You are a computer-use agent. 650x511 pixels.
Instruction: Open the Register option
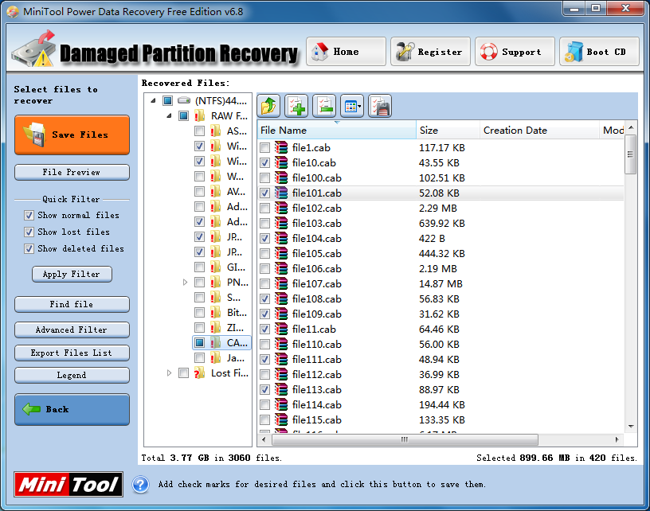430,52
